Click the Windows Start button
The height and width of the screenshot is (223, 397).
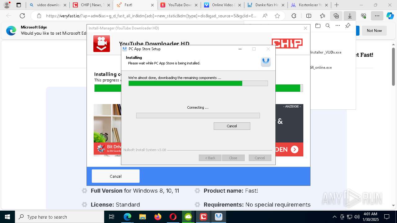click(x=7, y=217)
